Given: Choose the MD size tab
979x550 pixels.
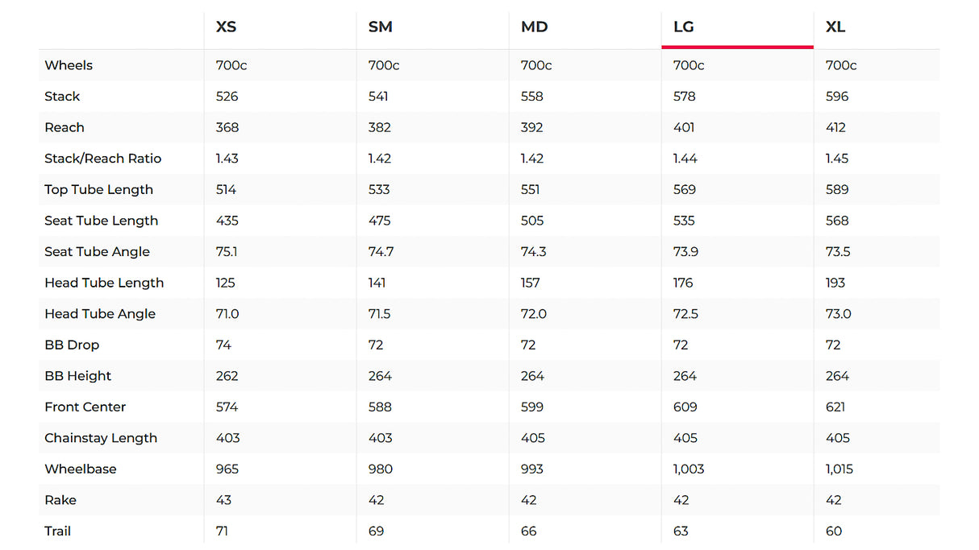Looking at the screenshot, I should (534, 27).
